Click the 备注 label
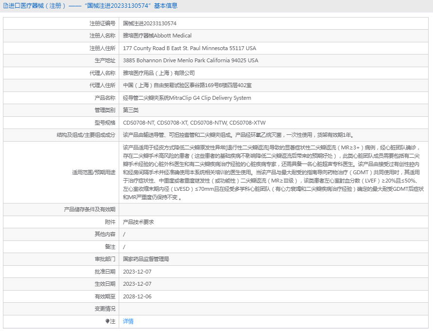This screenshot has height=331, width=433. 110,247
